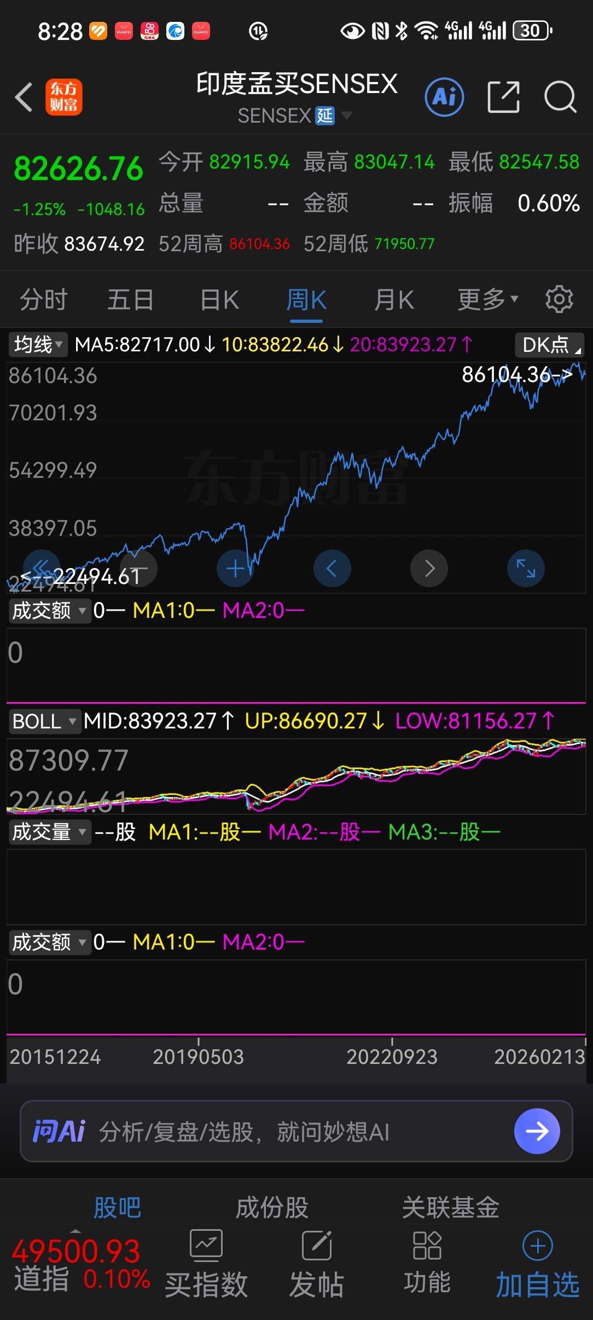Tap the 20220923 date axis label
593x1320 pixels.
pos(392,1056)
